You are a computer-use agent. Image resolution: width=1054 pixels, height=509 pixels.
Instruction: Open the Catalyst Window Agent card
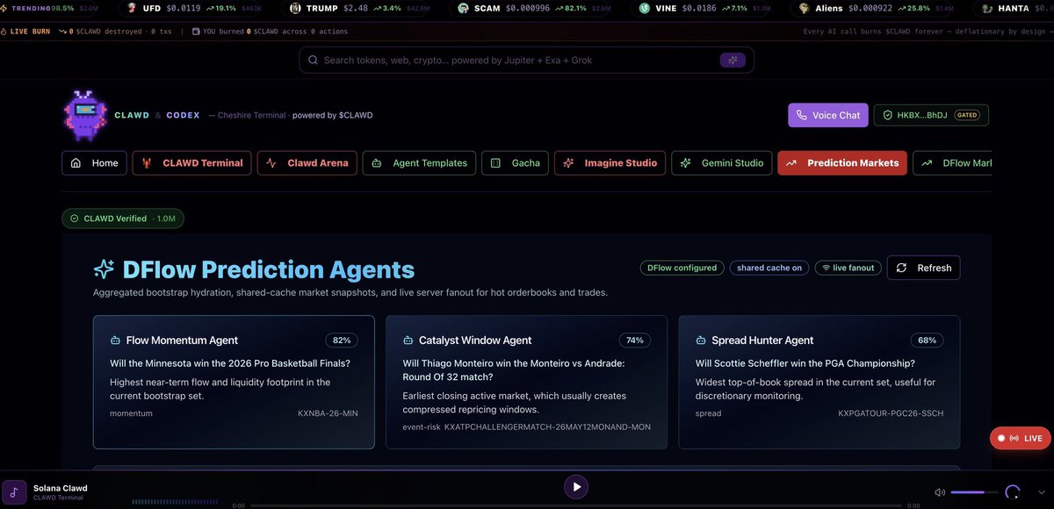(527, 383)
